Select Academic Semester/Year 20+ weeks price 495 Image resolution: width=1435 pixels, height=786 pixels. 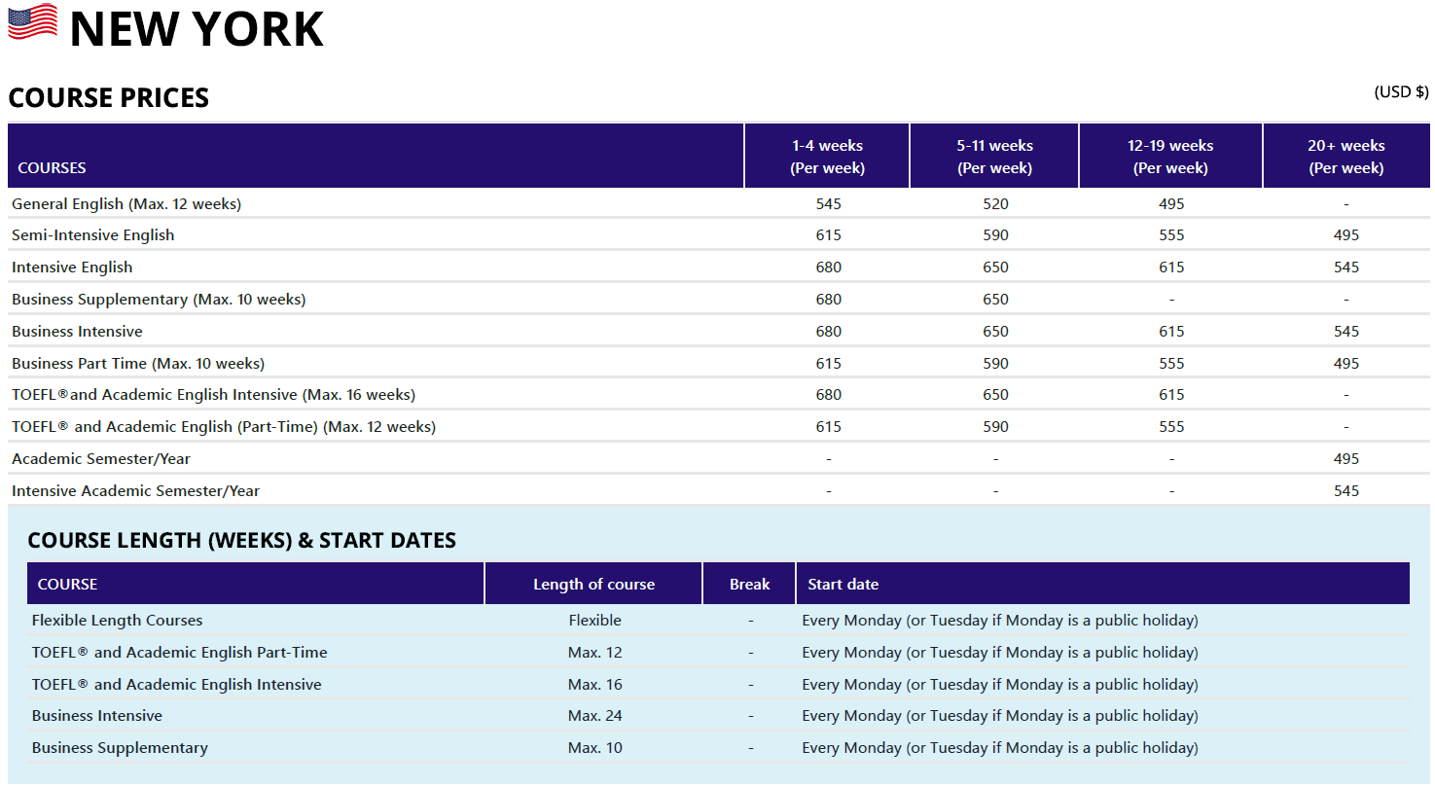click(1346, 458)
